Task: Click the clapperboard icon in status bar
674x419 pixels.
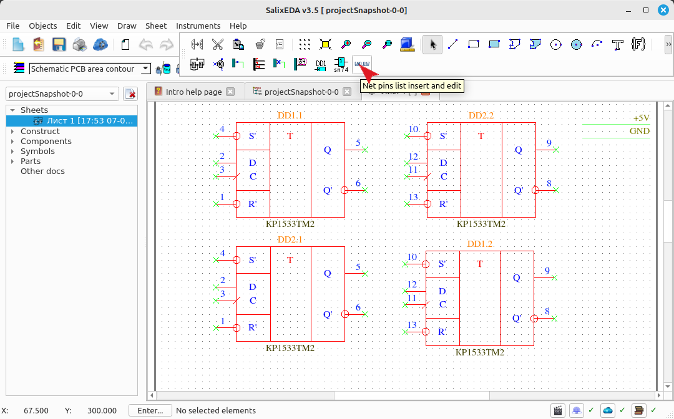Action: [557, 411]
